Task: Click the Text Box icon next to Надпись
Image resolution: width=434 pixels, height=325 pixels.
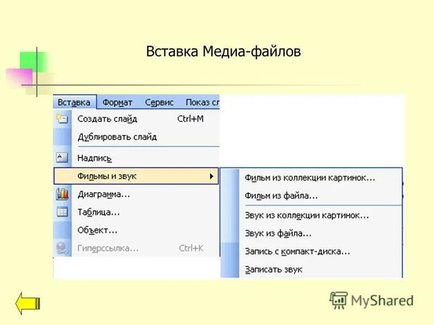Action: tap(61, 156)
